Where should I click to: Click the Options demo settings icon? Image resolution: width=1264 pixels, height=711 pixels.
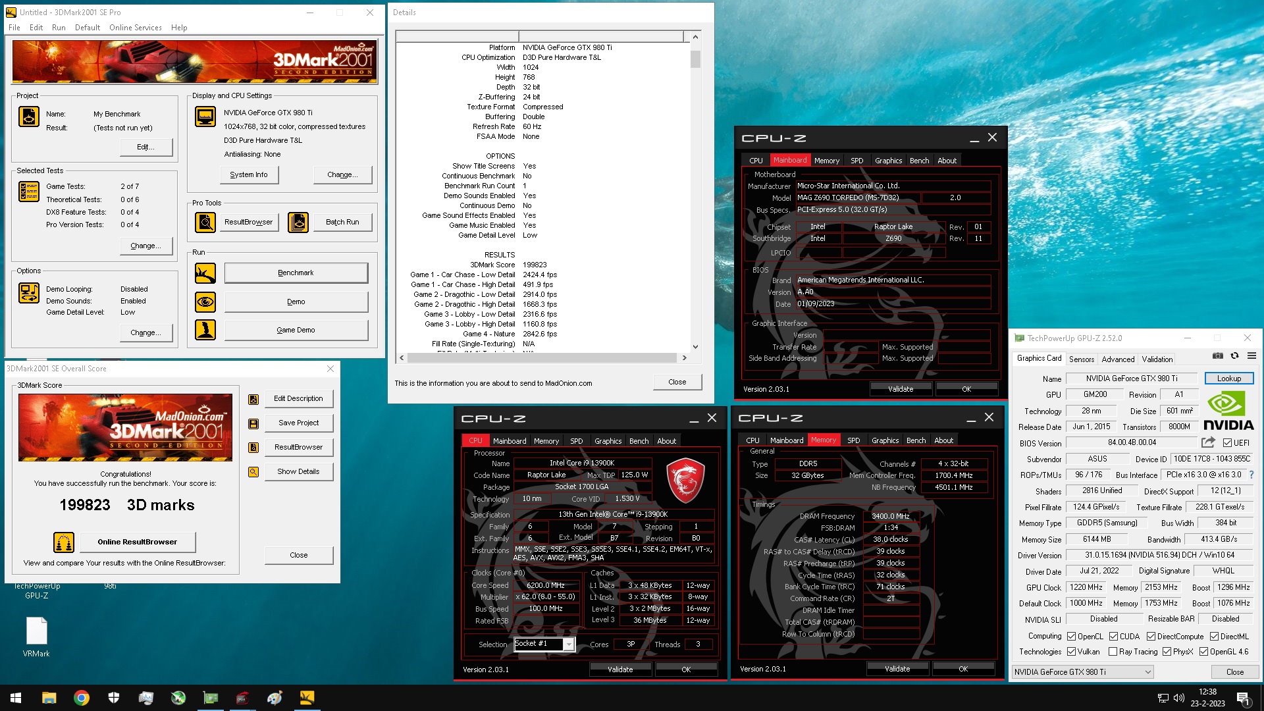coord(29,293)
